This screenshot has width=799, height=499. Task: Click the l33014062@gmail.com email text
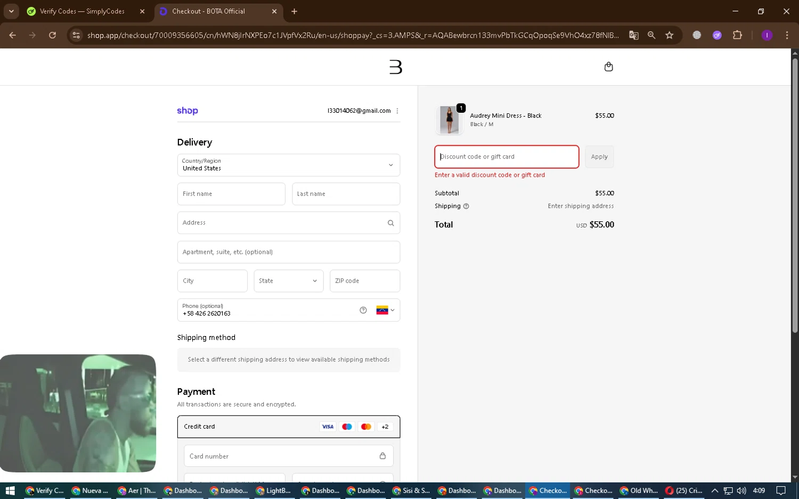pos(359,111)
